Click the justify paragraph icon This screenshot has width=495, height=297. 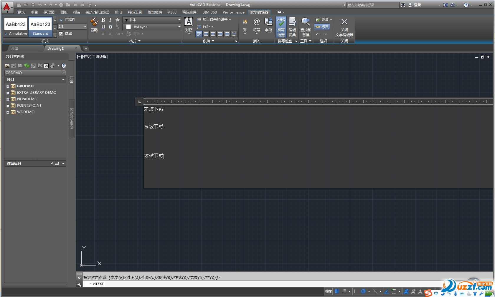pos(227,34)
